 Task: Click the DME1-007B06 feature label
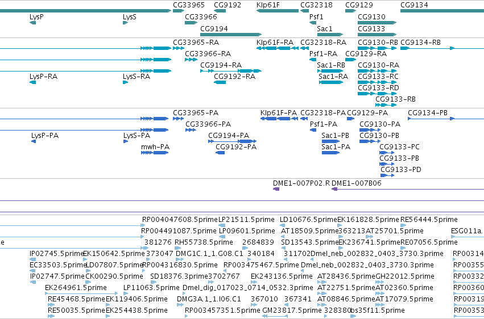click(x=356, y=183)
